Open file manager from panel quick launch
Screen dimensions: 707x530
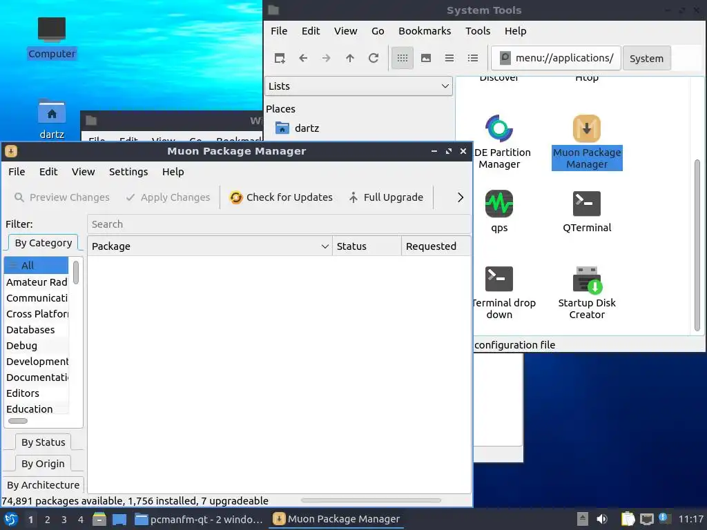click(x=99, y=519)
